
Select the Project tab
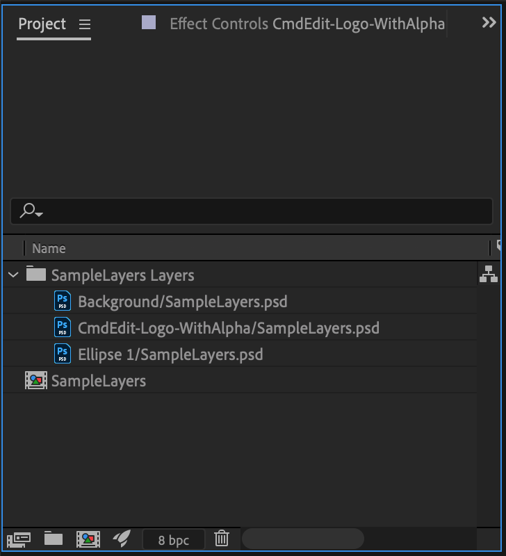click(42, 24)
